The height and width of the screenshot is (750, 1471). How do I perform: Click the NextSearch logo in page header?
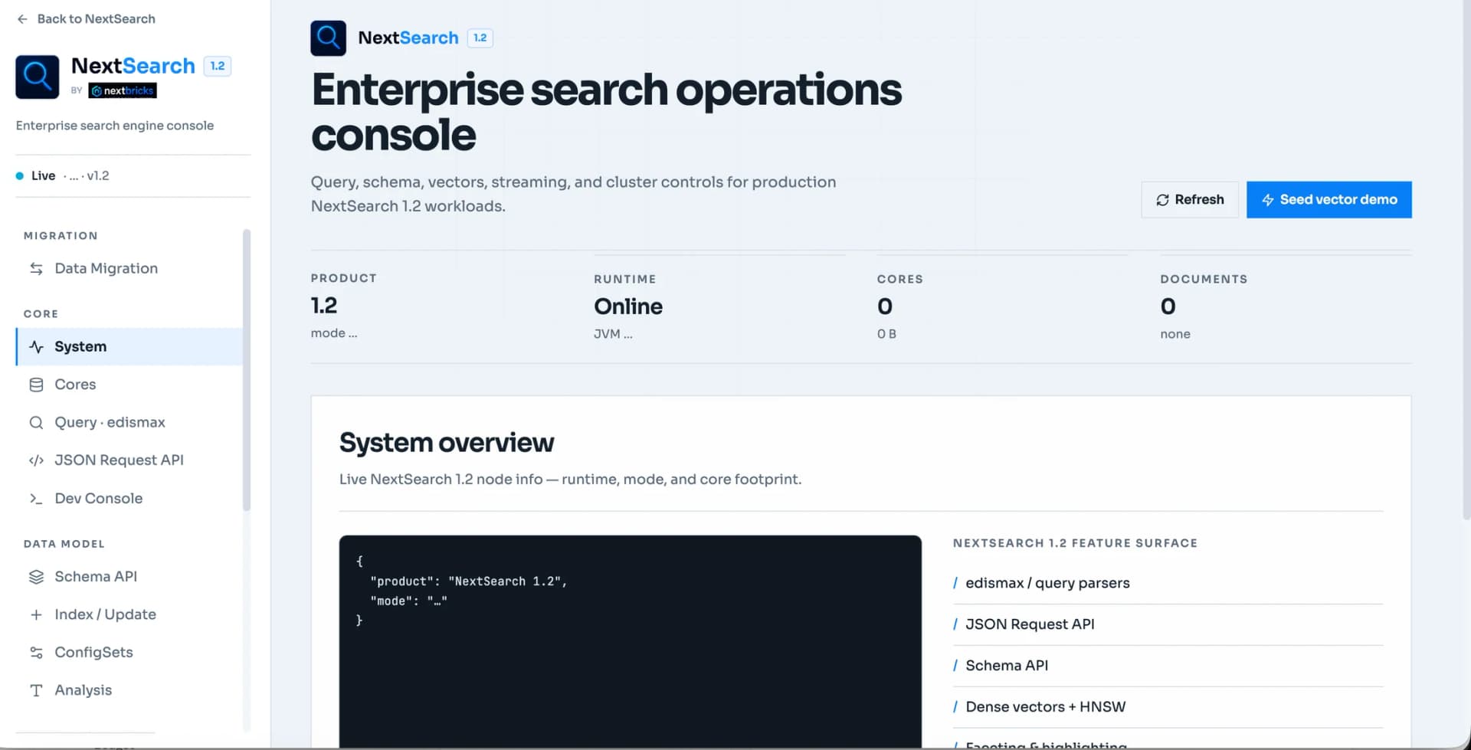coord(329,38)
